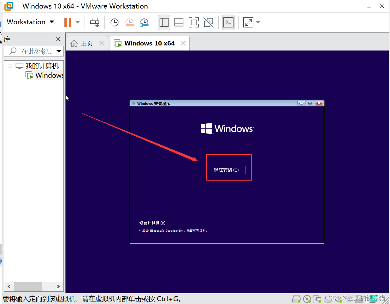Click the right arrow of library scrollbar
Image resolution: width=390 pixels, height=304 pixels.
click(58, 286)
